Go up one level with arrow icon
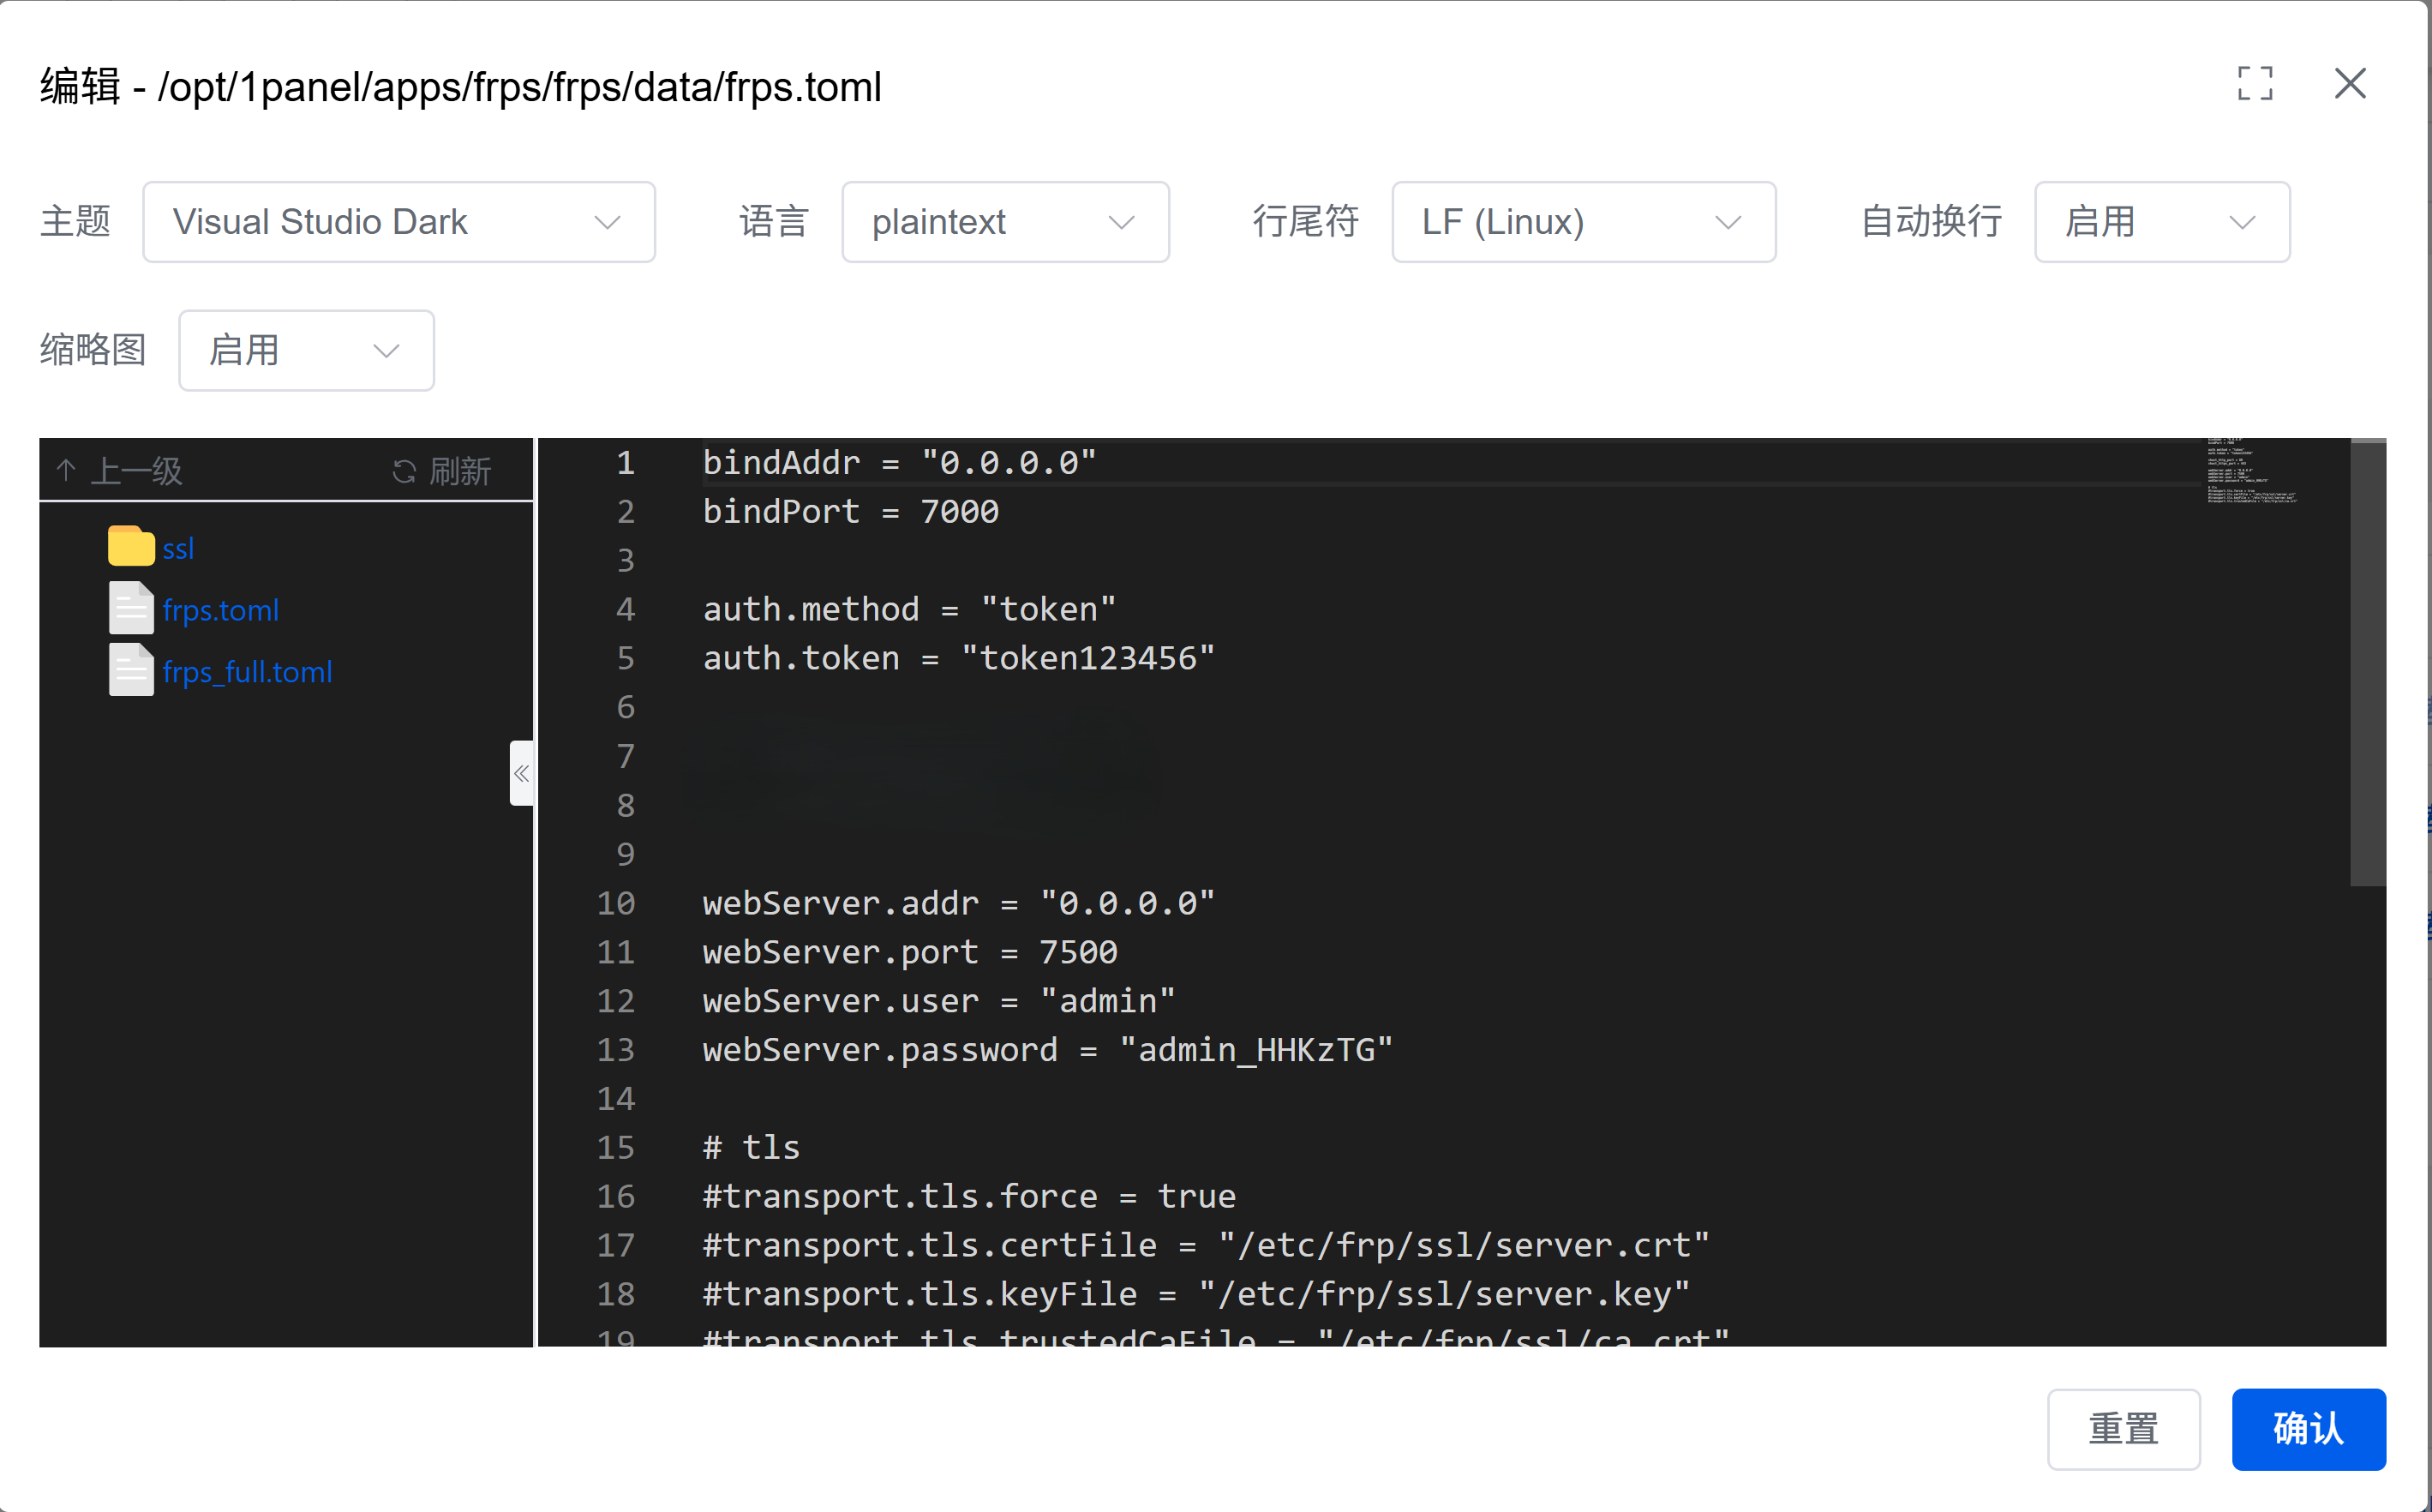The width and height of the screenshot is (2432, 1512). click(x=66, y=470)
